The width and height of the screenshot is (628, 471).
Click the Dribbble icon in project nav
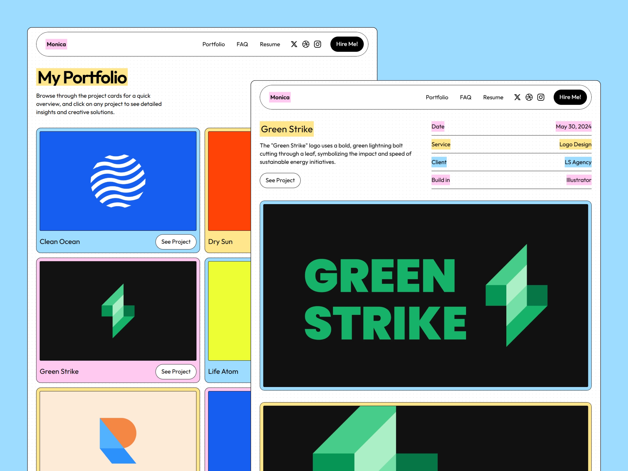pos(529,97)
